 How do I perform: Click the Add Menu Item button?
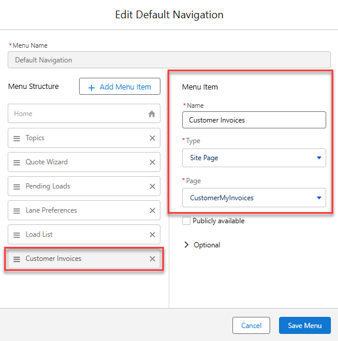click(120, 87)
